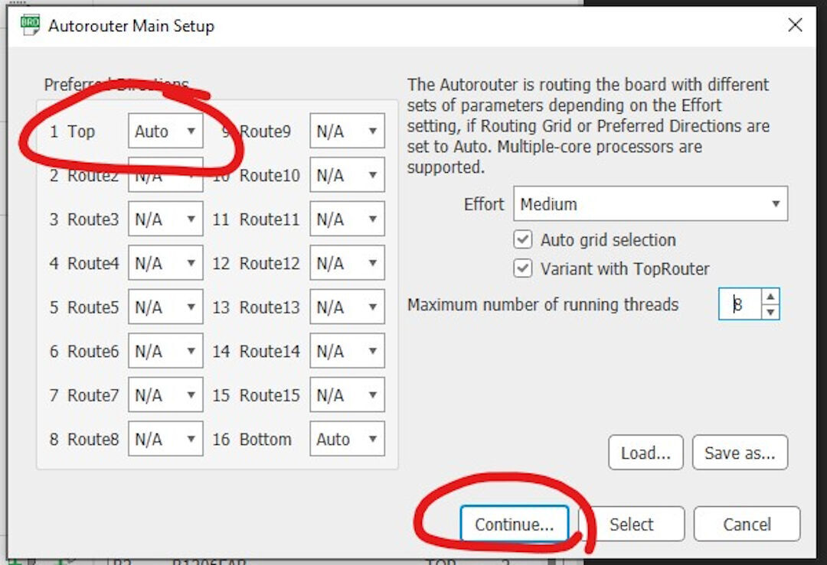
Task: Cancel the autorouter setup
Action: [x=747, y=524]
